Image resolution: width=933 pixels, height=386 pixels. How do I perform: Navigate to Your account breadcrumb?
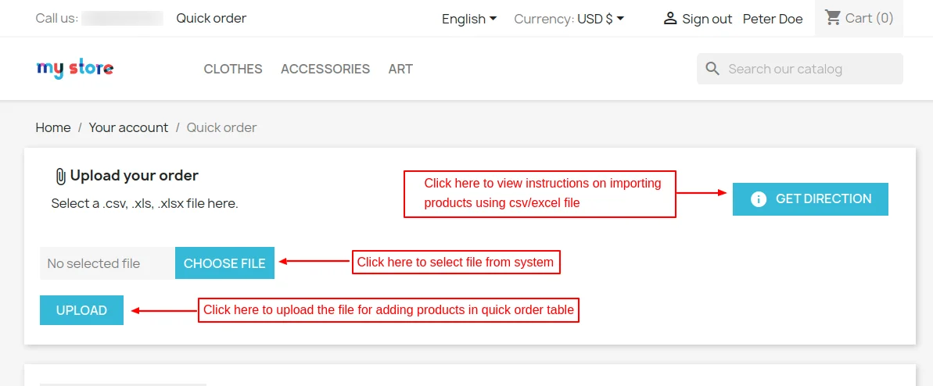(x=128, y=127)
